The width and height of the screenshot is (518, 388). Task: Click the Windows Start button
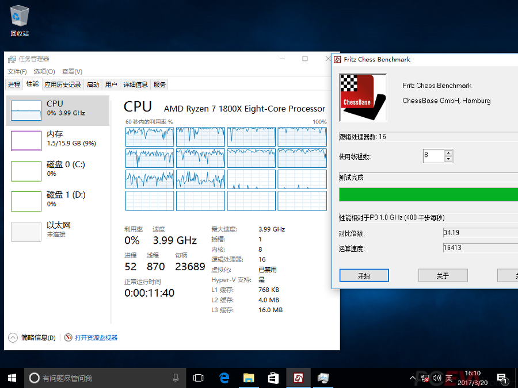[12, 378]
